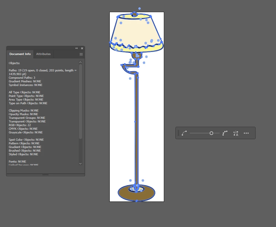276x227 pixels.
Task: Click the 'Fonts: NONE' line
Action: (17, 162)
